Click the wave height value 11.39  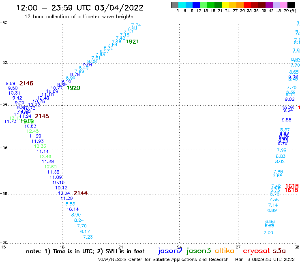[48, 161]
